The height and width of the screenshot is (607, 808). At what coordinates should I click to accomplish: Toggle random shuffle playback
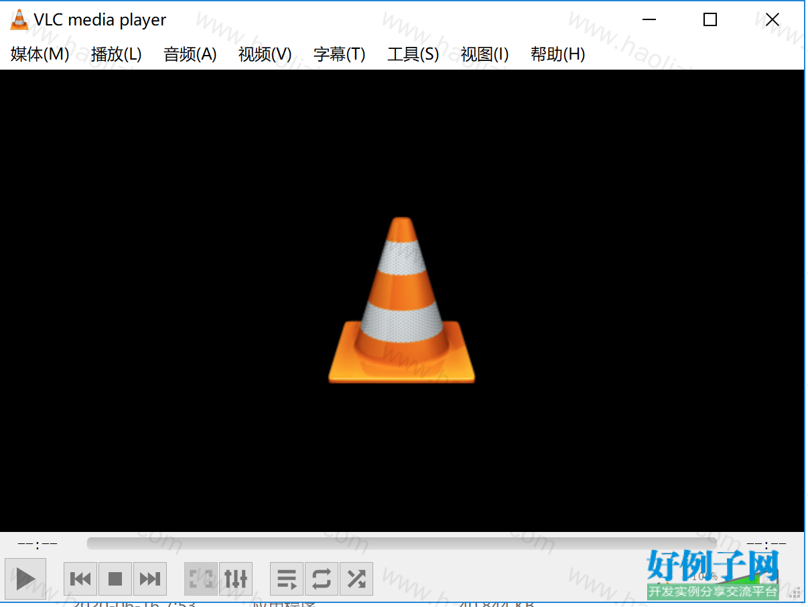click(x=356, y=579)
